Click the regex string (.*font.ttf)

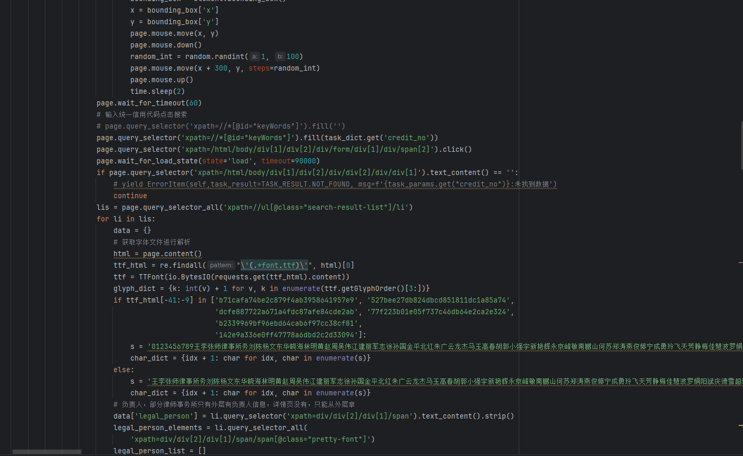click(x=274, y=265)
